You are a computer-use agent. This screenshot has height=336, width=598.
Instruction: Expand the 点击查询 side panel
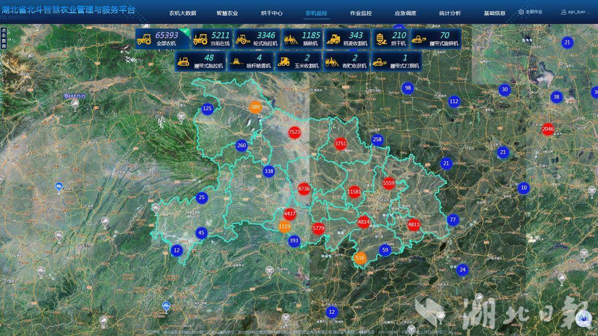point(3,38)
